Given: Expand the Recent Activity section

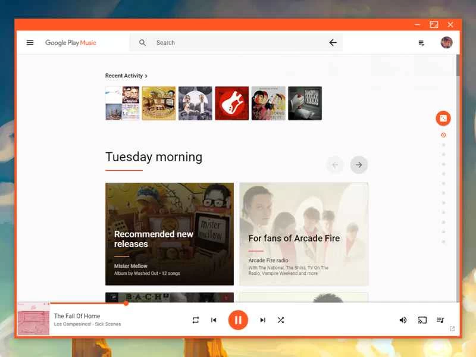Looking at the screenshot, I should click(x=126, y=76).
